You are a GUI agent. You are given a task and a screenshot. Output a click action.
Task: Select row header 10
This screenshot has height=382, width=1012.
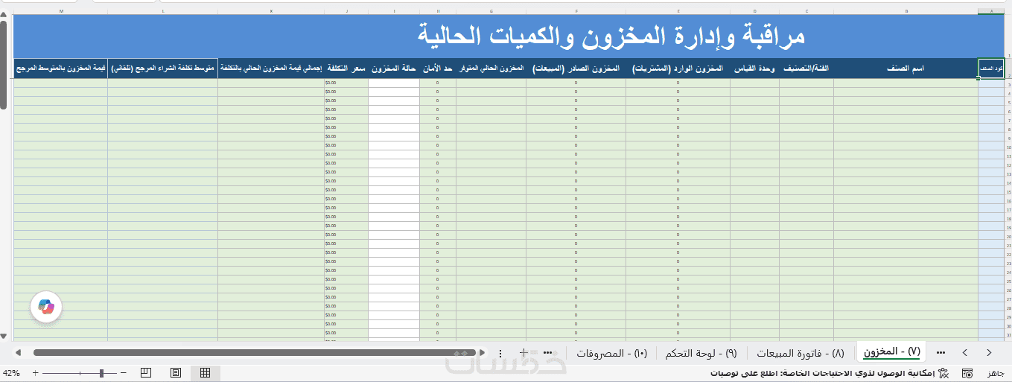(1008, 147)
